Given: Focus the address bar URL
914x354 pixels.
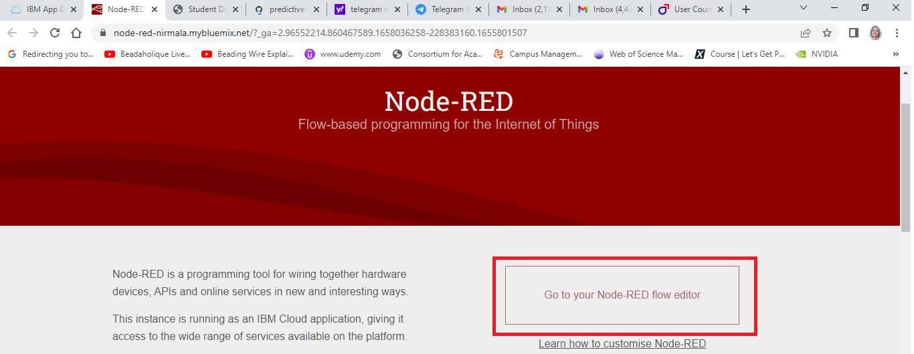Looking at the screenshot, I should pyautogui.click(x=320, y=33).
